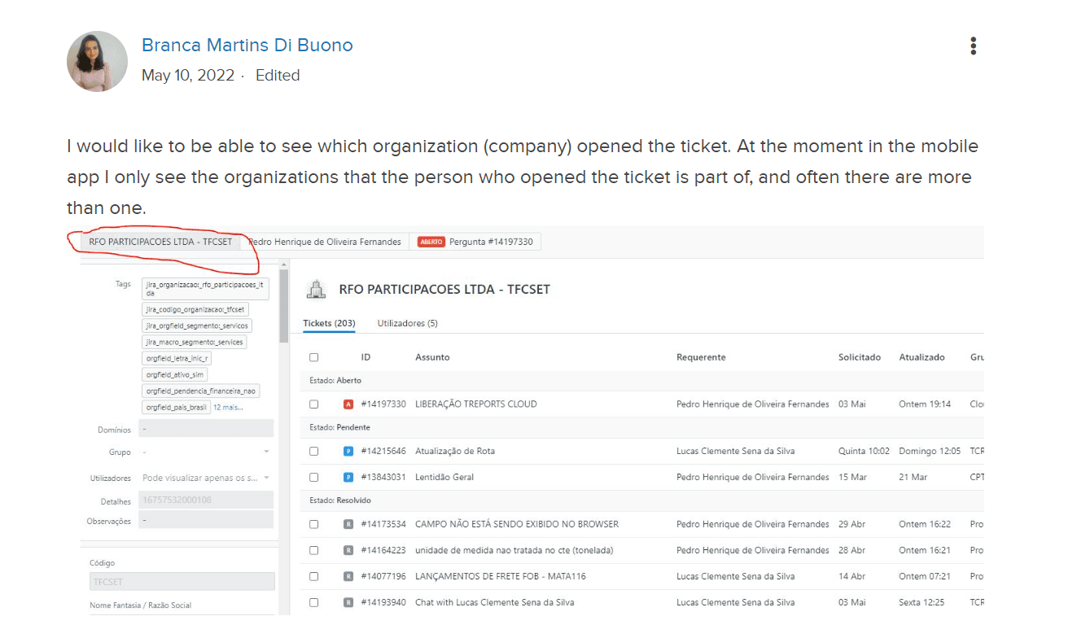Select checkbox for Atualização de Rota ticket
This screenshot has width=1077, height=638.
pos(314,452)
